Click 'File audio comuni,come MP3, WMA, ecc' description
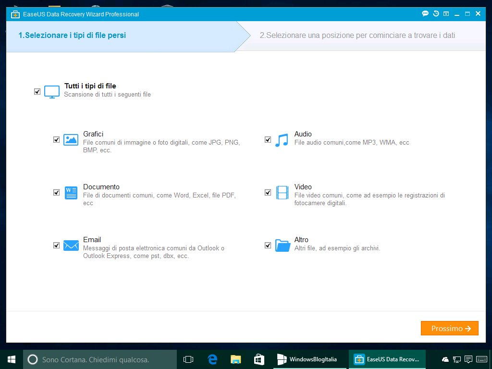 coord(352,142)
